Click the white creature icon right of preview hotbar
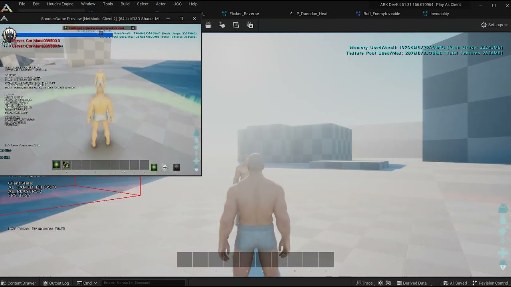This screenshot has width=511, height=287. pyautogui.click(x=165, y=167)
